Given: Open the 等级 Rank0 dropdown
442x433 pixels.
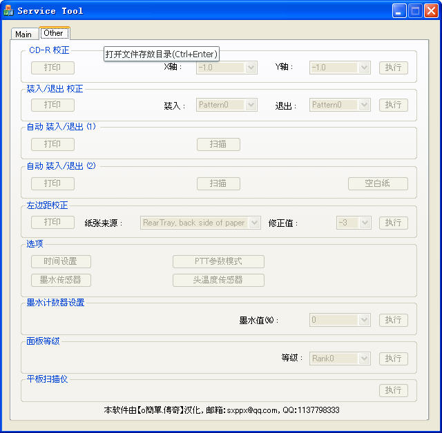Looking at the screenshot, I should (365, 359).
